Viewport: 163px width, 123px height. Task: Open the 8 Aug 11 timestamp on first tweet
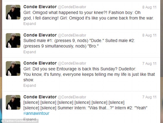point(149,7)
